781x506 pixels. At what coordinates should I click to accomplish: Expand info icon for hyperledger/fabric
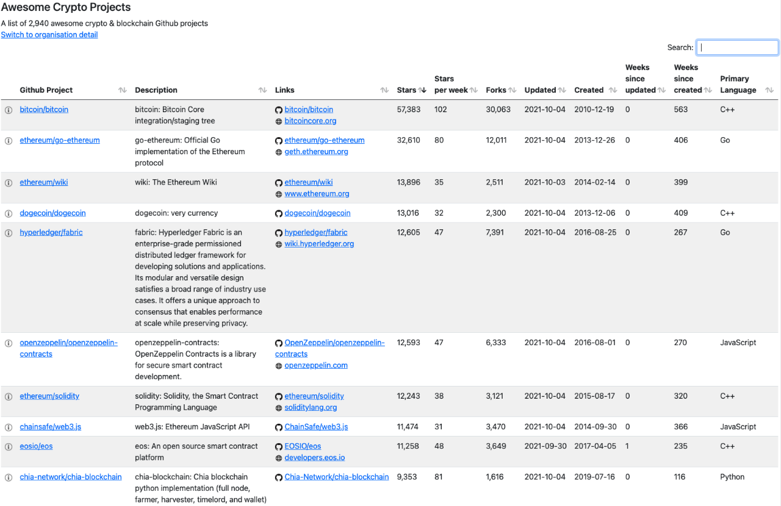coord(9,233)
